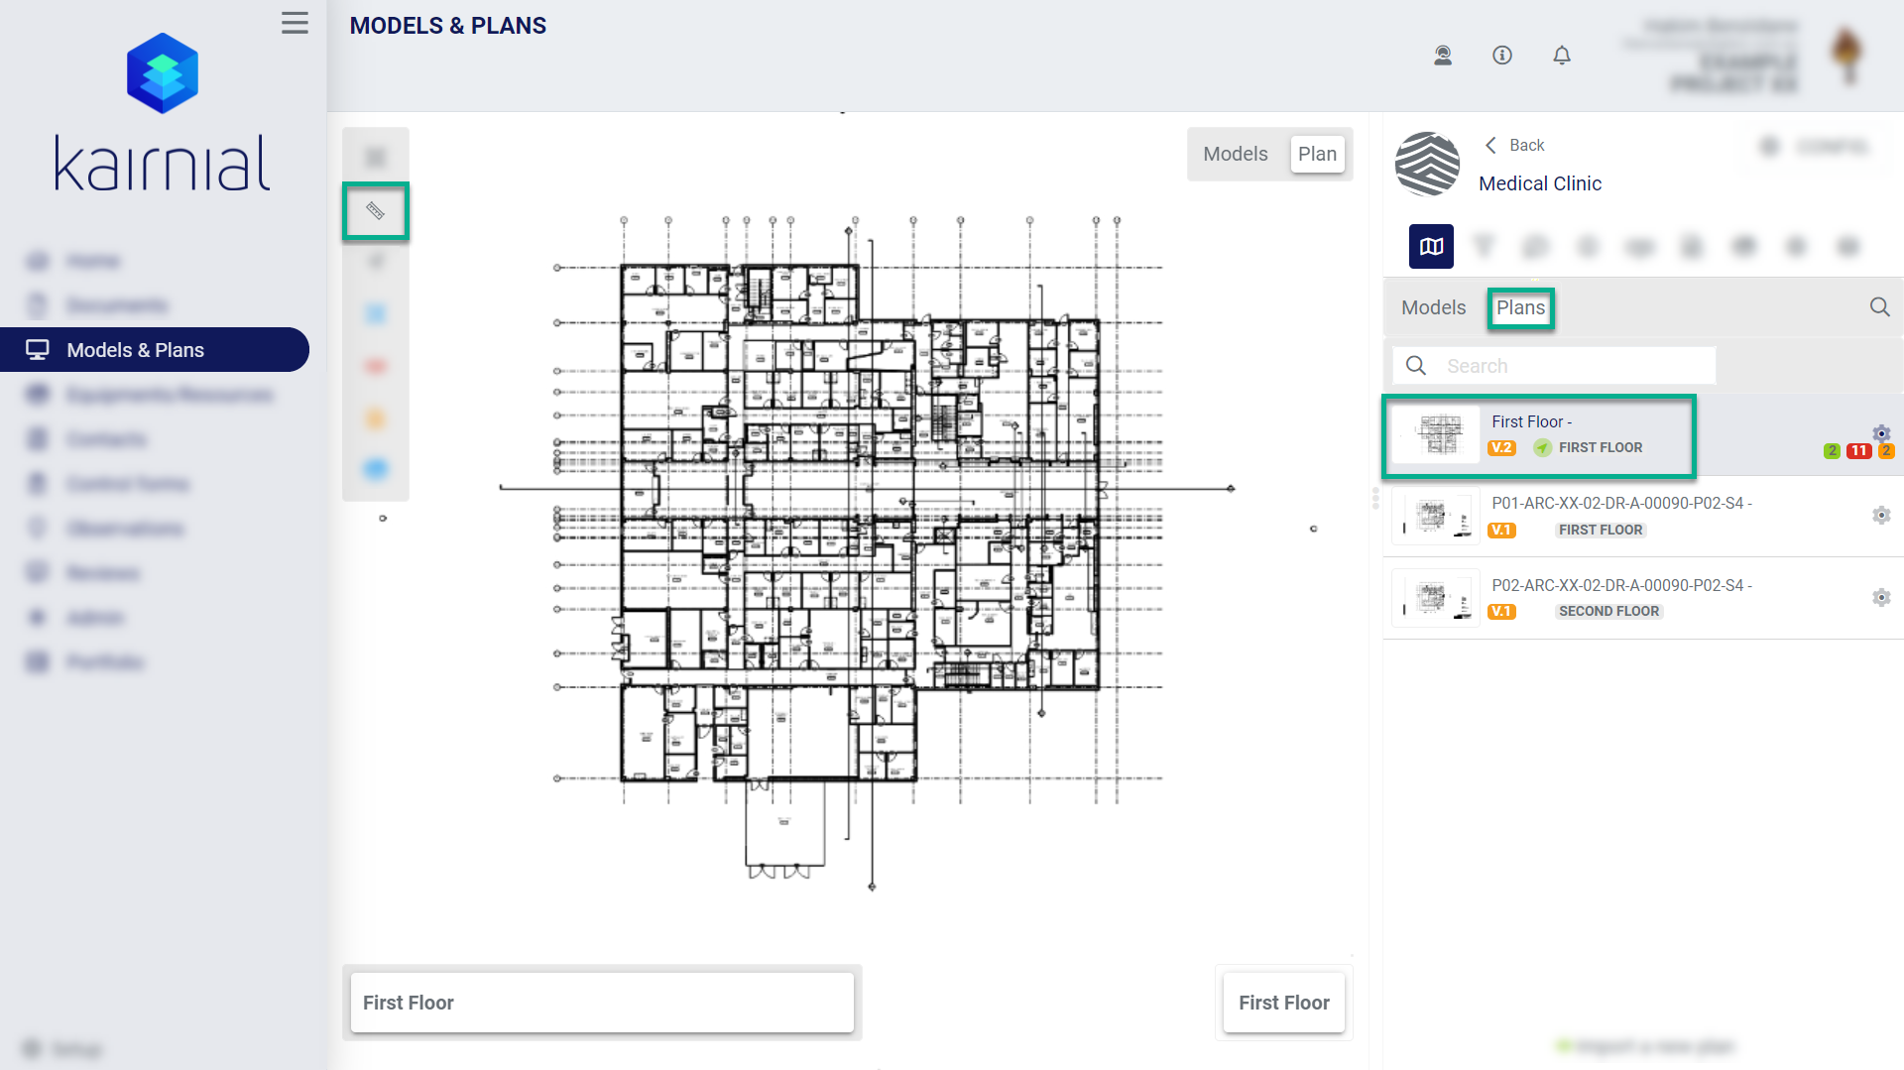Click the red 11 pin count badge
Image resolution: width=1904 pixels, height=1070 pixels.
pyautogui.click(x=1858, y=451)
